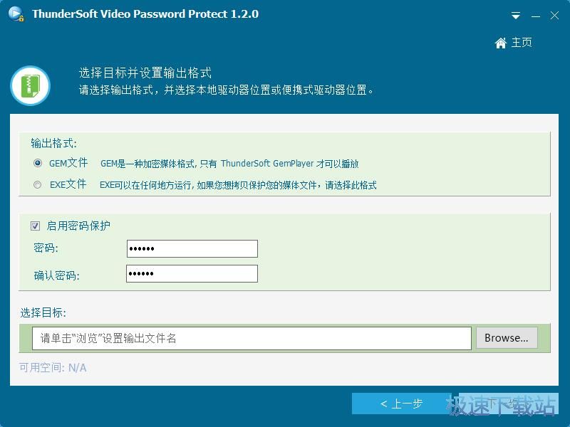570x427 pixels.
Task: Click the GEM format description text
Action: (x=229, y=164)
